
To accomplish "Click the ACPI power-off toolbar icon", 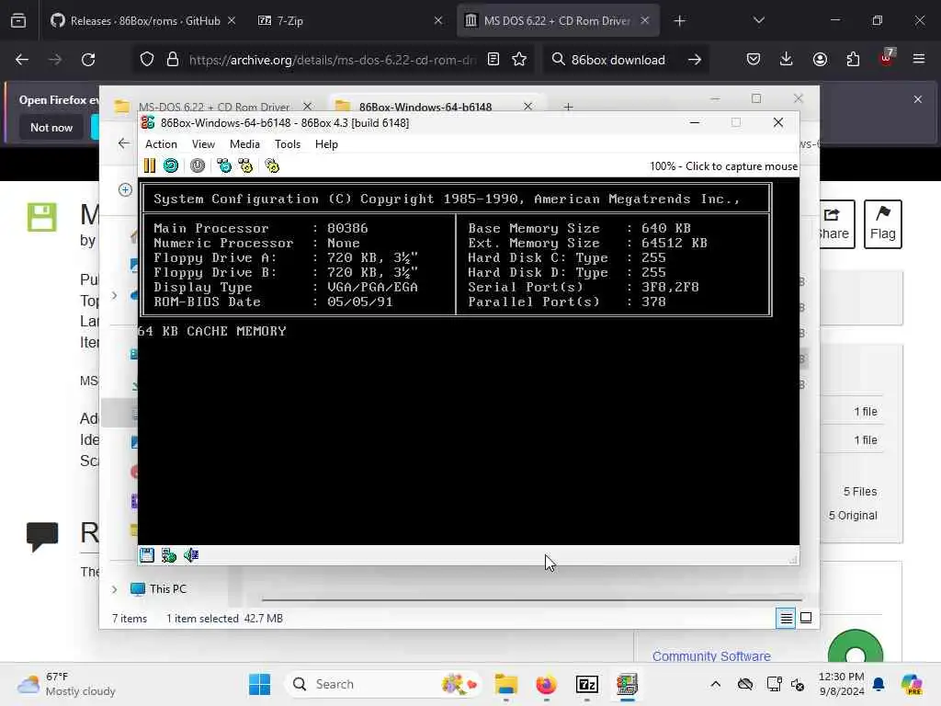I will pyautogui.click(x=198, y=165).
